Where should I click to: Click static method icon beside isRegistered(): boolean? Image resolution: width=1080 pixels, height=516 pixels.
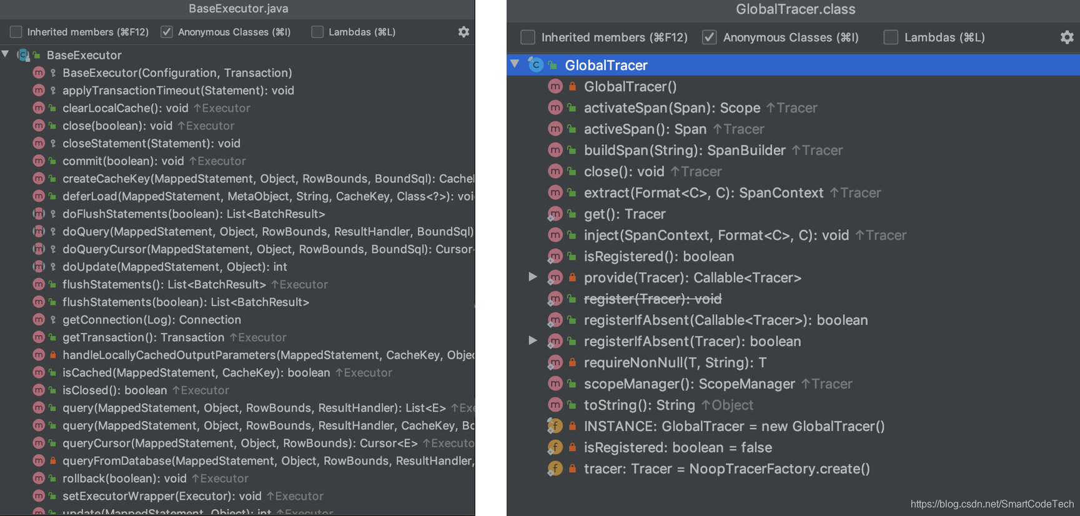tap(555, 256)
